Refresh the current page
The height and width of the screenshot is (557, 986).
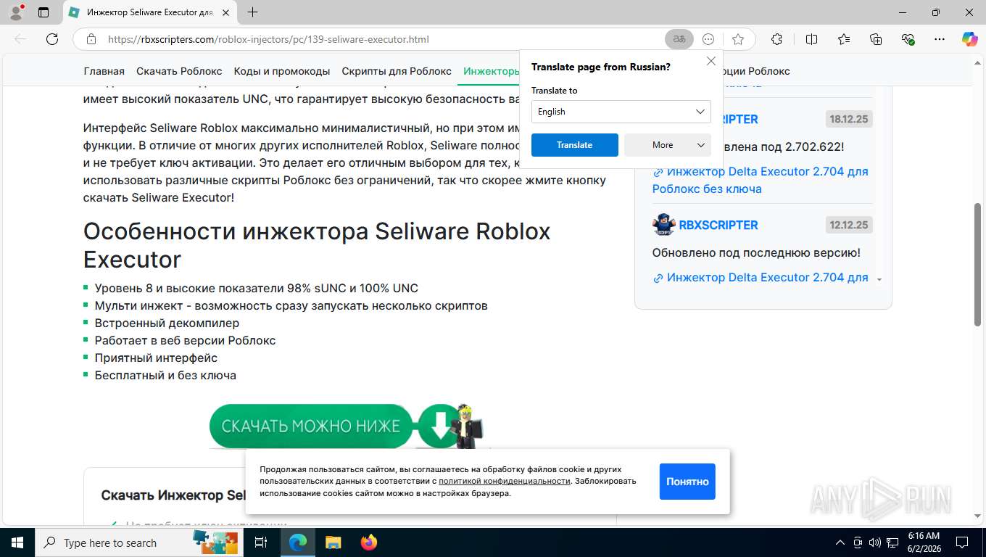(x=52, y=39)
